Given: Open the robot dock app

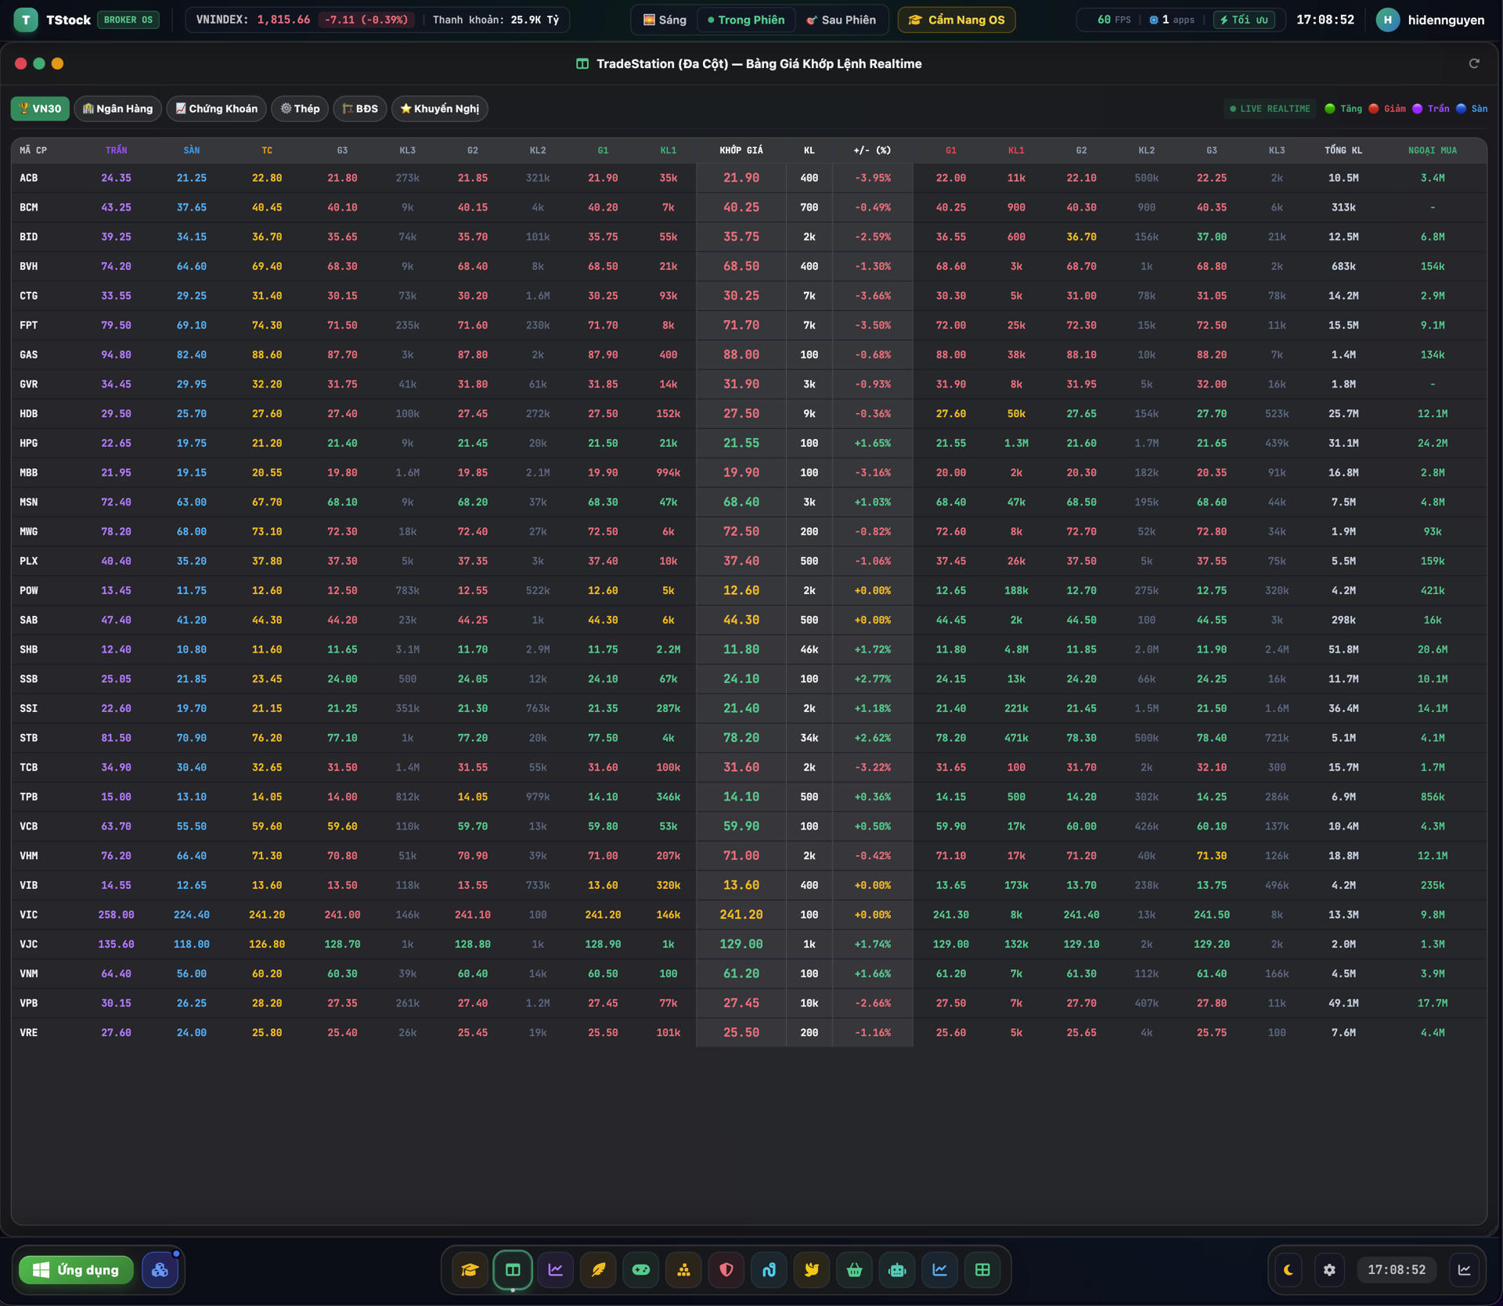Looking at the screenshot, I should point(897,1270).
